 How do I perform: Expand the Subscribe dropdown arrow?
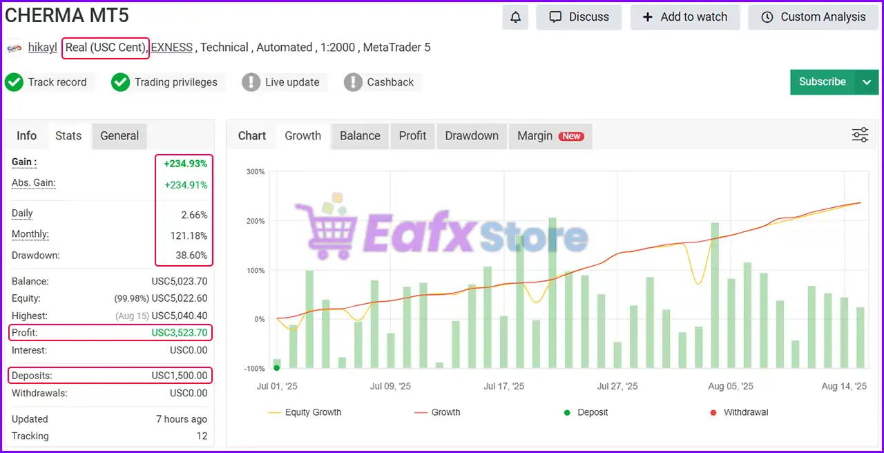pos(867,82)
